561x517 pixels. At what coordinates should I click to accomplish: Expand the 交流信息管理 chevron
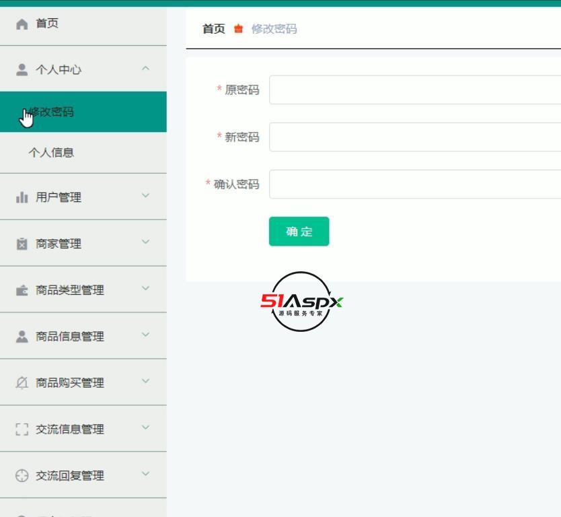tap(145, 427)
